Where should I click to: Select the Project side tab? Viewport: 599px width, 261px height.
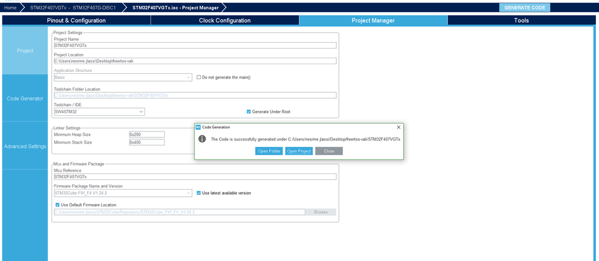[25, 51]
